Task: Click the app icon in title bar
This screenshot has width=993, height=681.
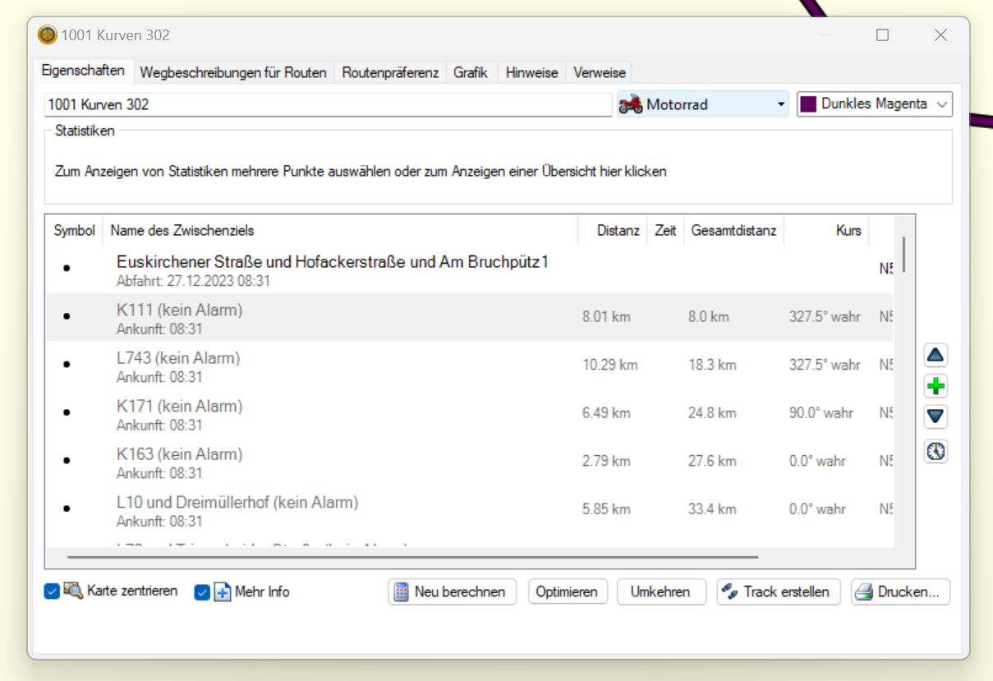Action: (x=48, y=35)
